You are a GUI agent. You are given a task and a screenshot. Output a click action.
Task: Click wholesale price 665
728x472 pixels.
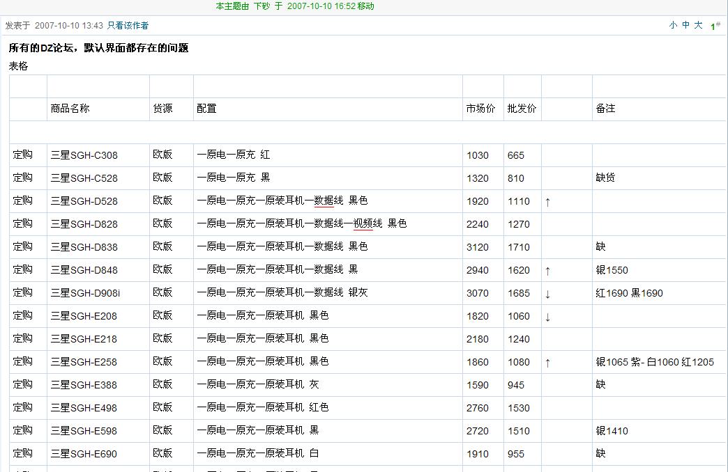[516, 155]
